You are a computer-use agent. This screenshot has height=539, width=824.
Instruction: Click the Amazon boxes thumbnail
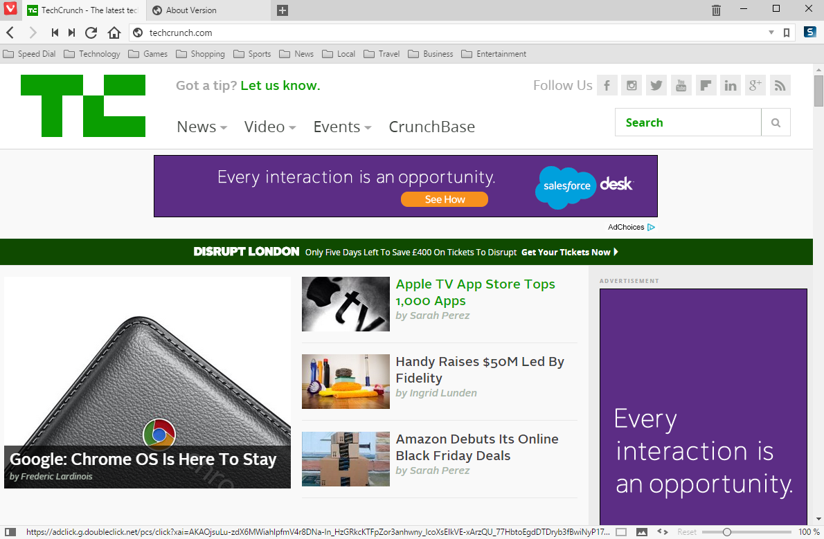click(x=346, y=459)
